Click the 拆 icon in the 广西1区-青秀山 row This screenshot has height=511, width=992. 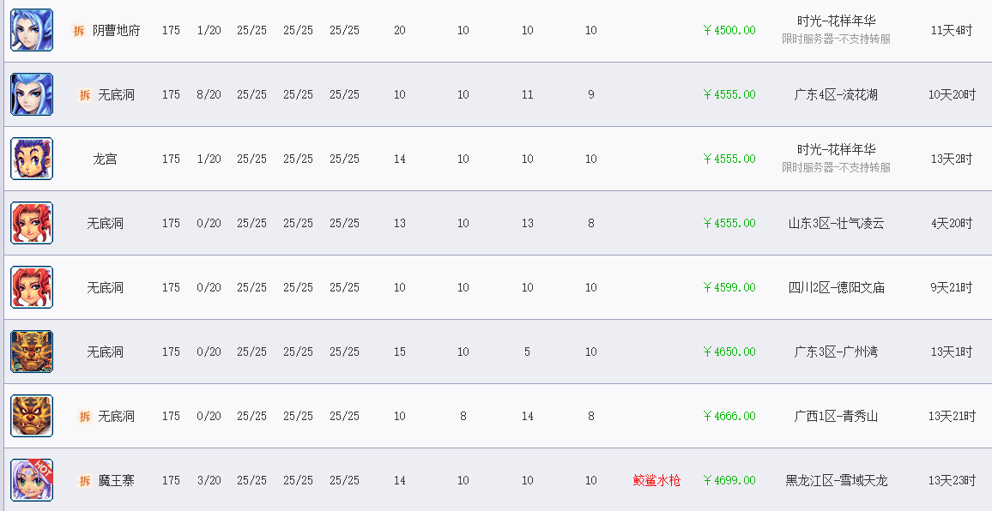85,416
